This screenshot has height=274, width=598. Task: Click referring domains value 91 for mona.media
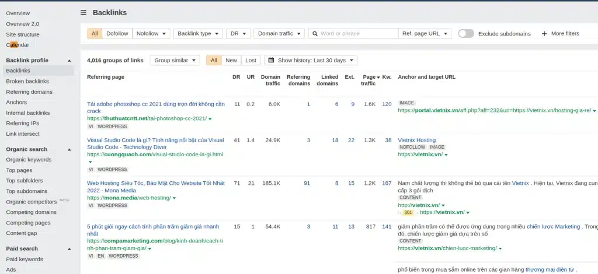point(307,183)
